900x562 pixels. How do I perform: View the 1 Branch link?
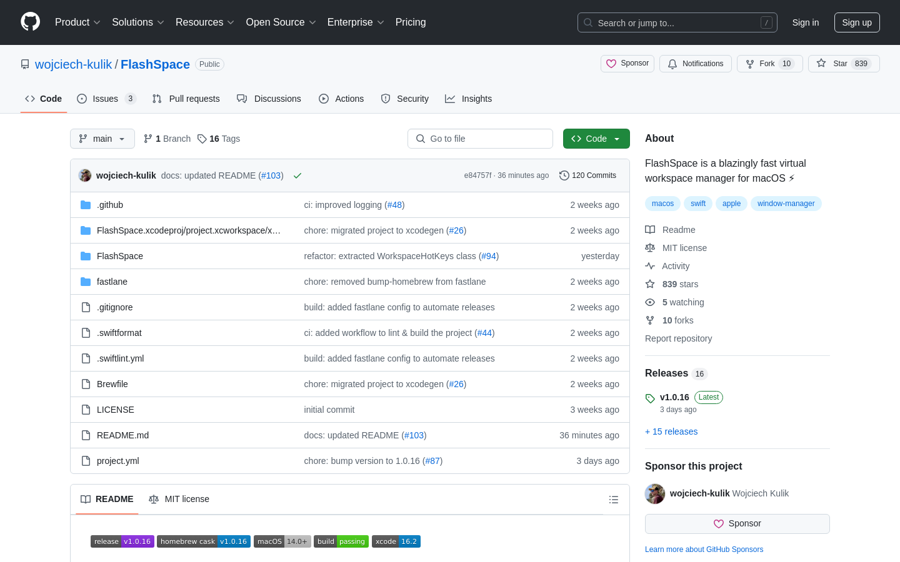tap(167, 139)
